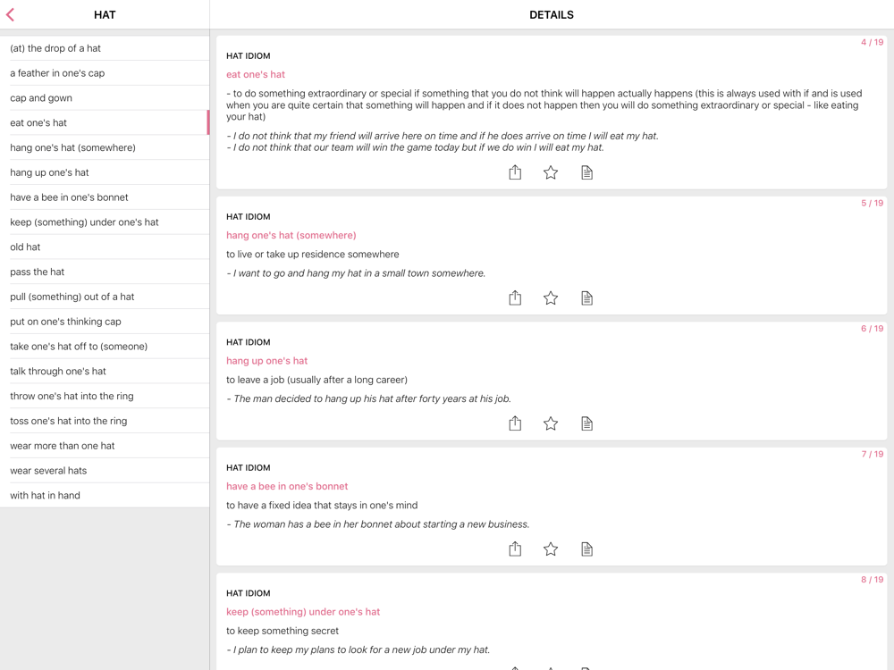Share 'have a bee in one's bonnet'

(515, 549)
